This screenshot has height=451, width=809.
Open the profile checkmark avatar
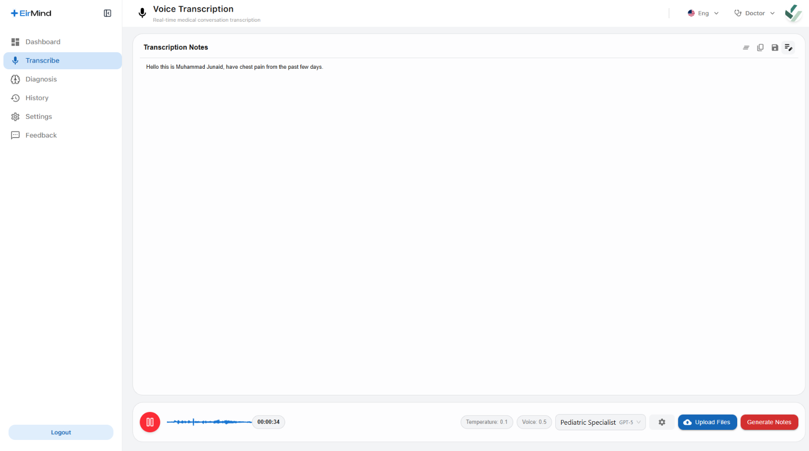pos(793,13)
